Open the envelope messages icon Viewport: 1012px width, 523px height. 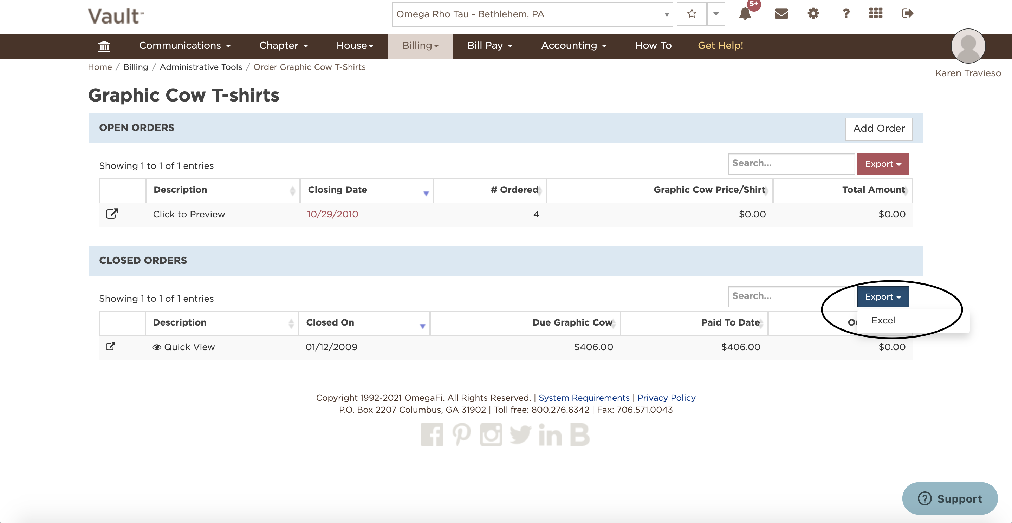point(781,14)
